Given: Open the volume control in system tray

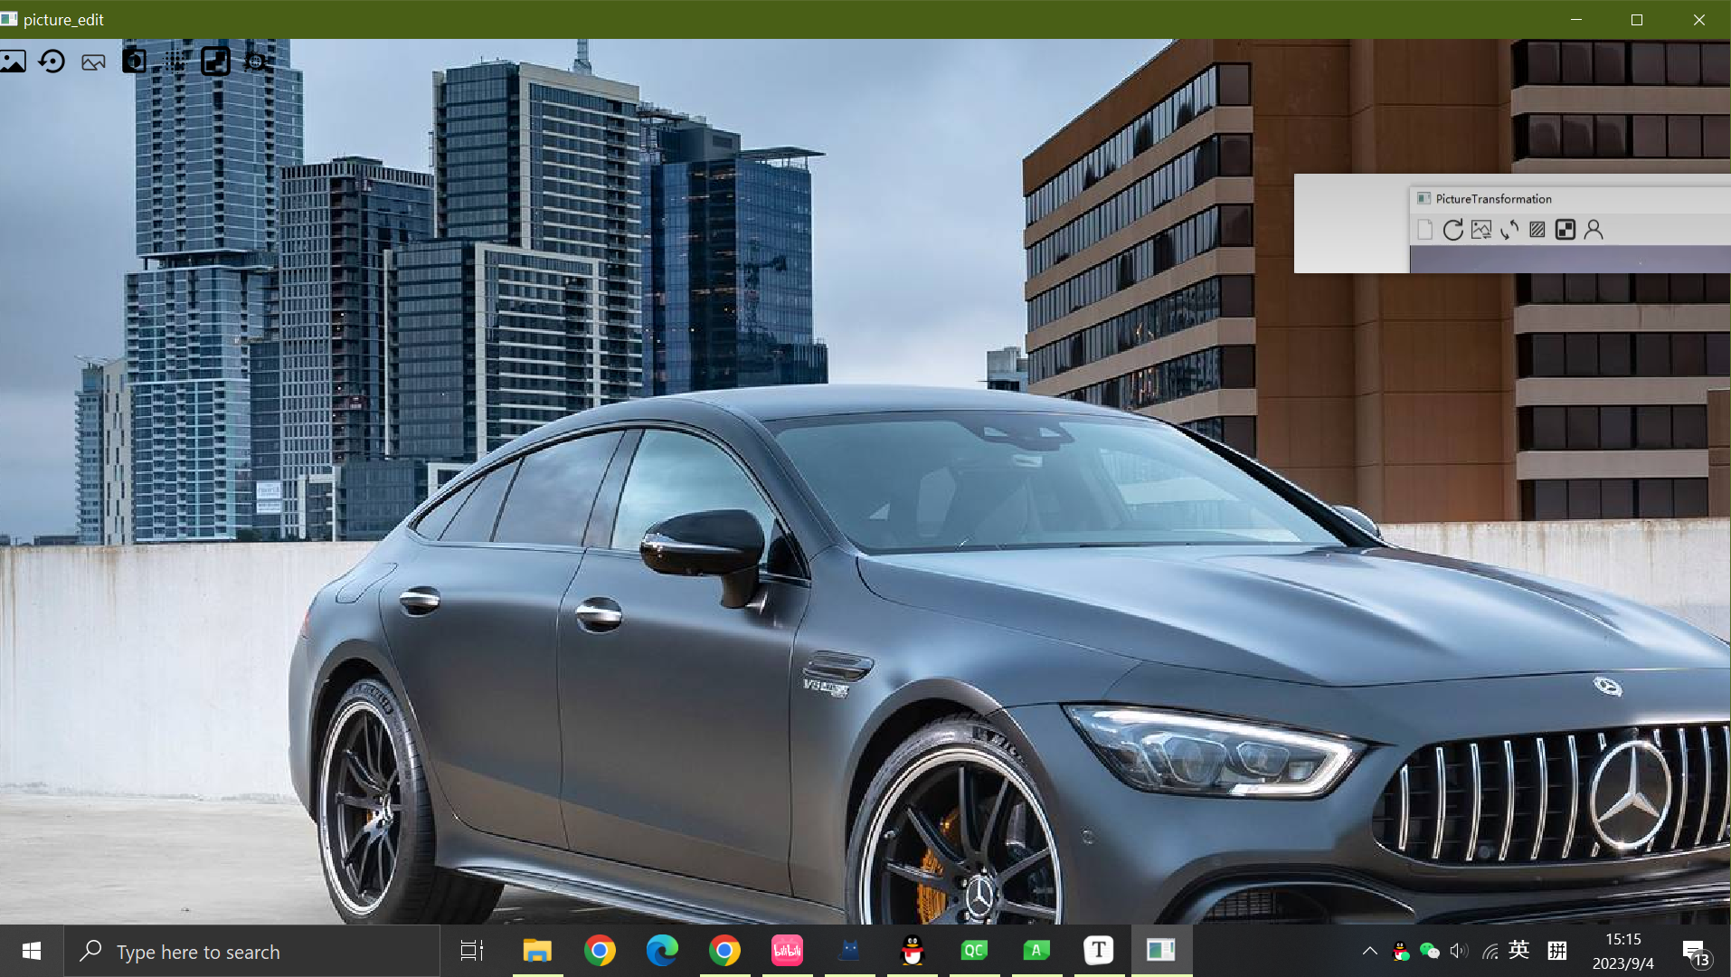Looking at the screenshot, I should [x=1459, y=951].
